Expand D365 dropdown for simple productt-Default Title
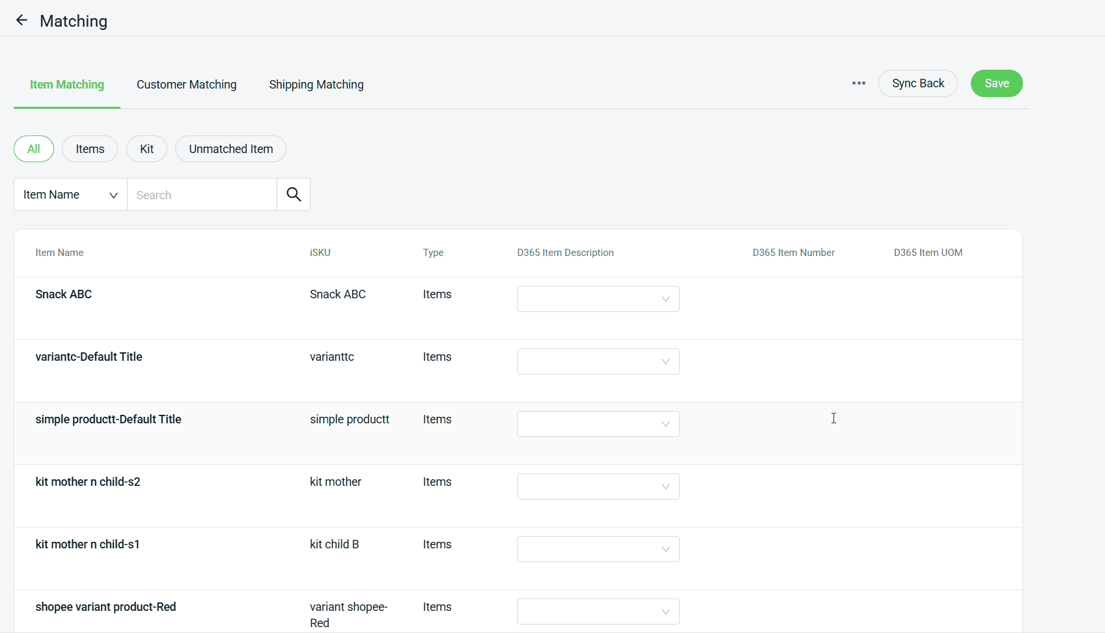1105x633 pixels. coord(598,424)
